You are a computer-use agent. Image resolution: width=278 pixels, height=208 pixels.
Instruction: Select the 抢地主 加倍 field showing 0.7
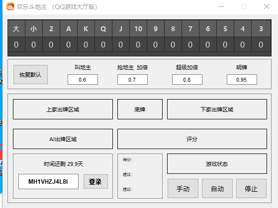(x=132, y=80)
